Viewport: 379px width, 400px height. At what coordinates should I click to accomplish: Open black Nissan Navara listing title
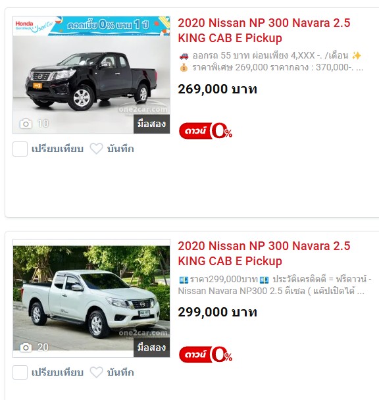(x=264, y=30)
